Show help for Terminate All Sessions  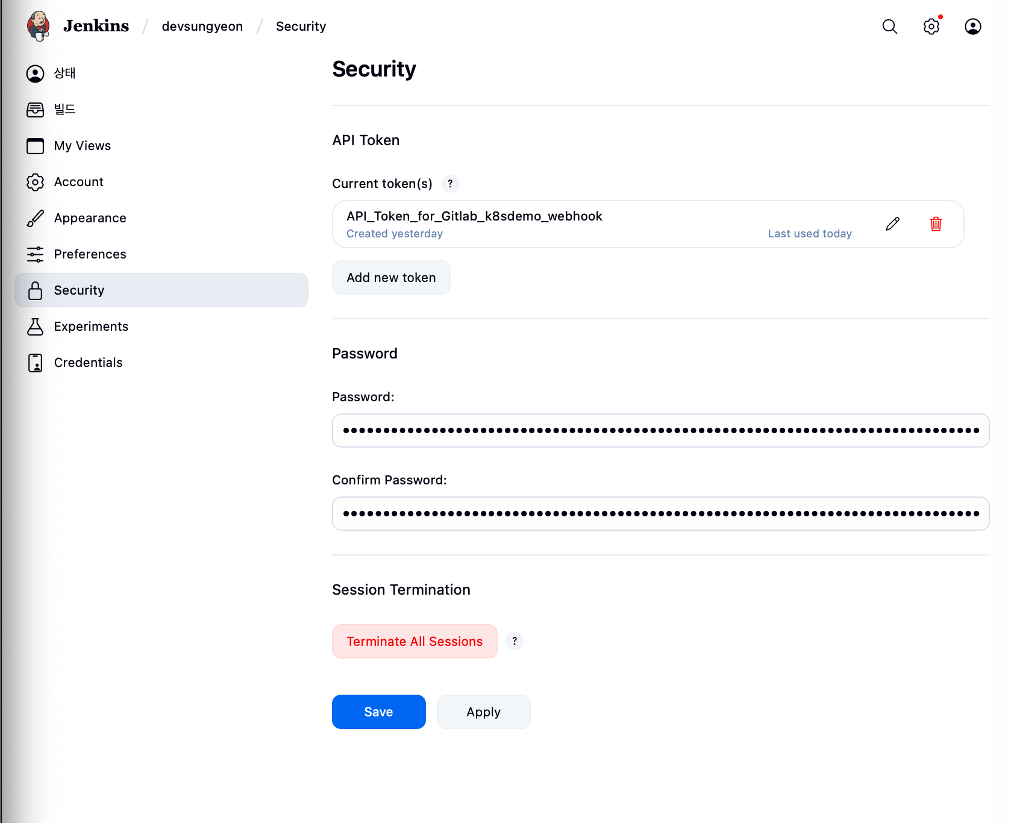point(514,641)
